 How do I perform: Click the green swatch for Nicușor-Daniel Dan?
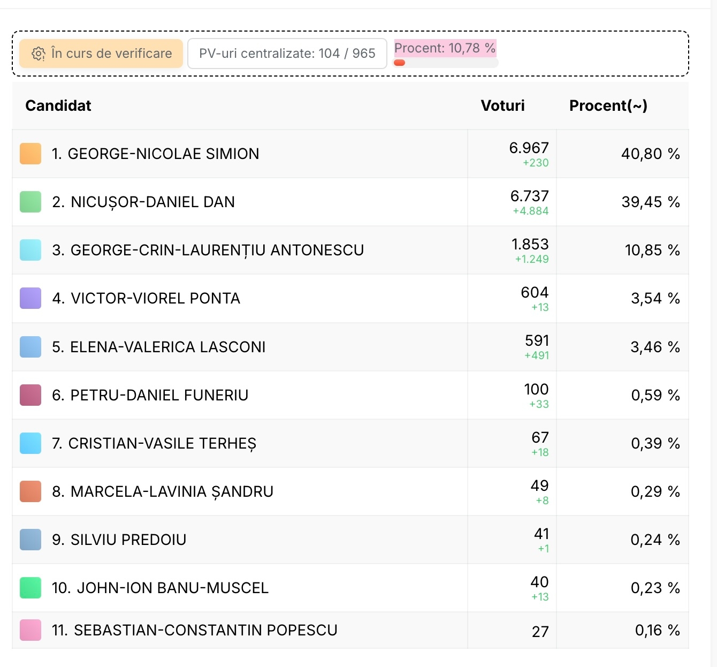(30, 202)
